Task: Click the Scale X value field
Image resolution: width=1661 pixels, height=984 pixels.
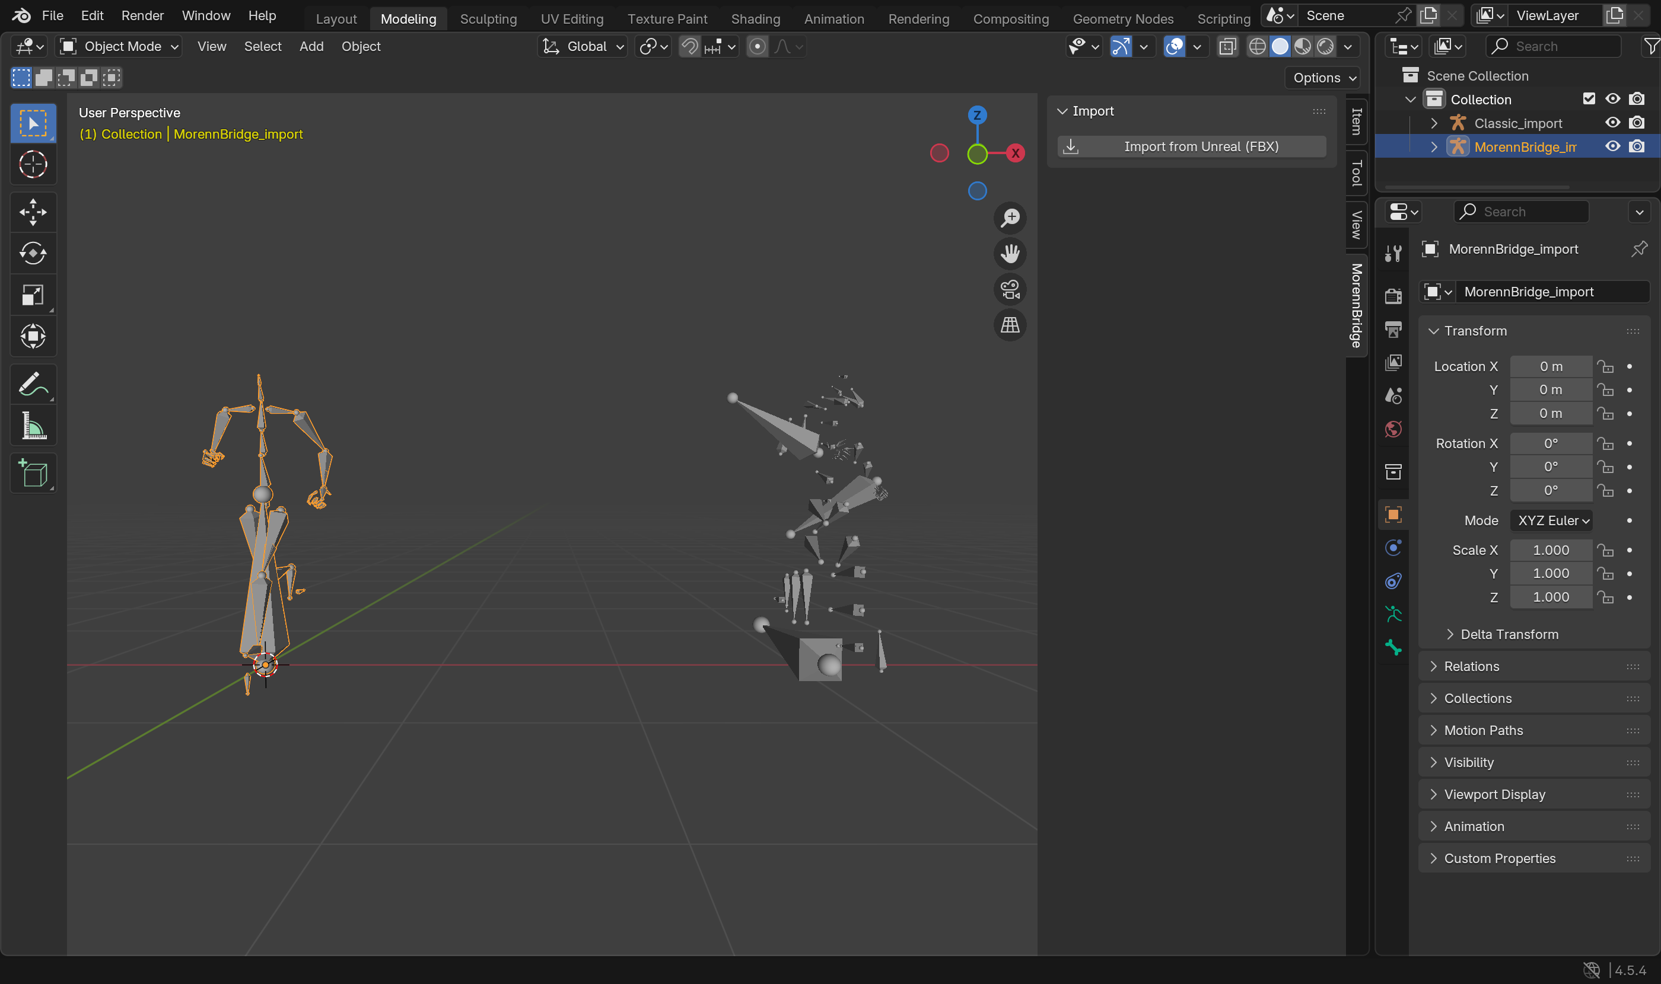Action: pos(1551,549)
